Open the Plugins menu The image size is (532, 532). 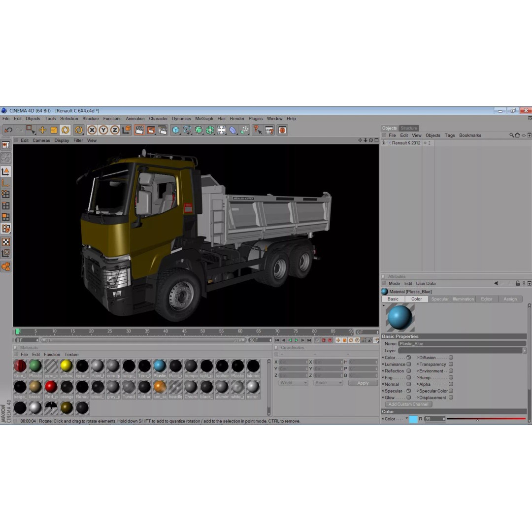[x=255, y=118]
